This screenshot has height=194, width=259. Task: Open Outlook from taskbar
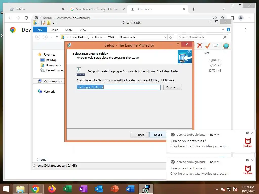99,189
